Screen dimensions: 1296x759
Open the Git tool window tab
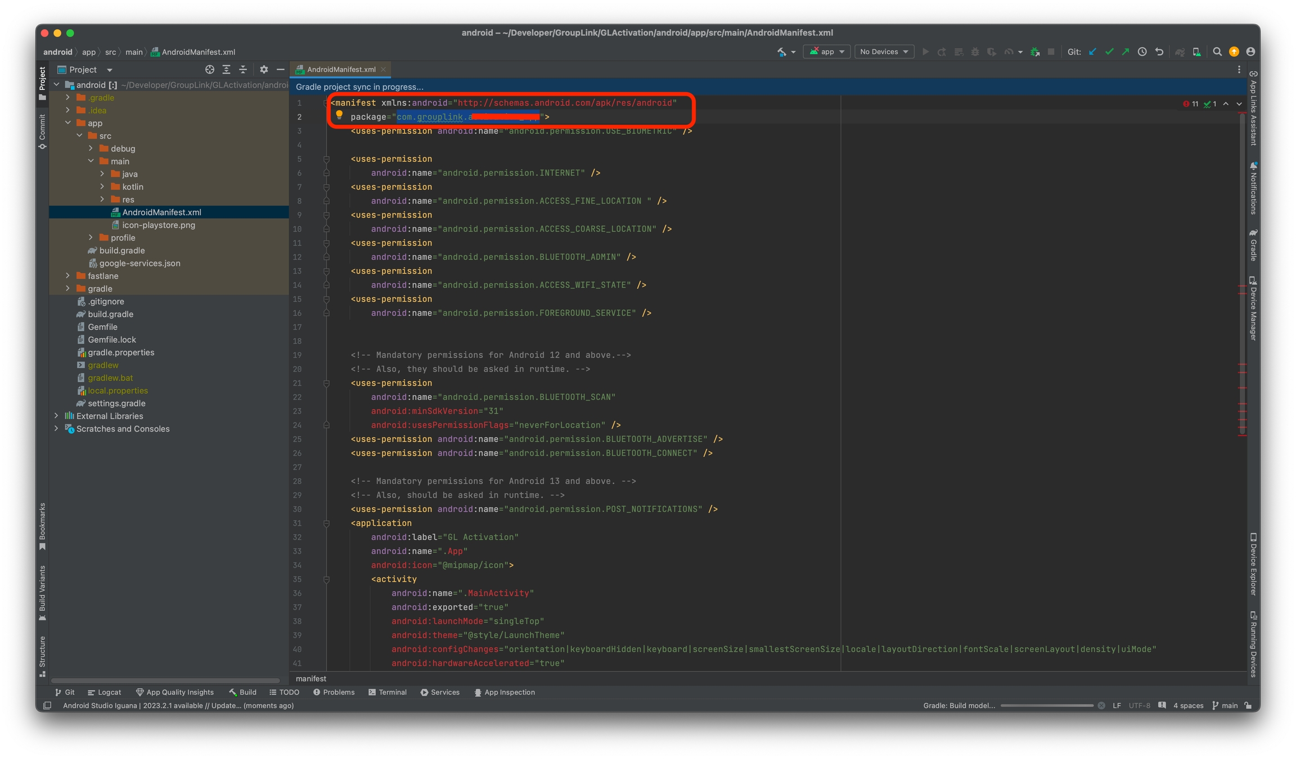(65, 692)
